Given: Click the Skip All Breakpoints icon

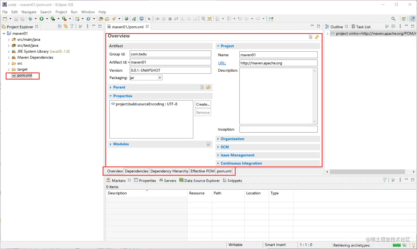Looking at the screenshot, I should pyautogui.click(x=149, y=19).
